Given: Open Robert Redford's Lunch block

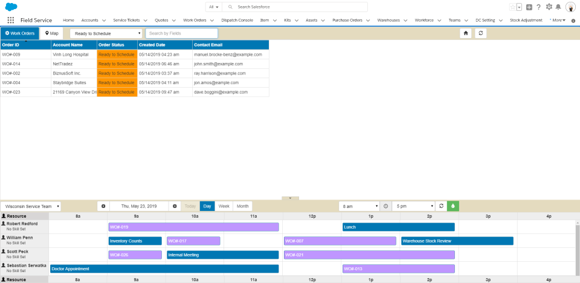Looking at the screenshot, I should 398,227.
